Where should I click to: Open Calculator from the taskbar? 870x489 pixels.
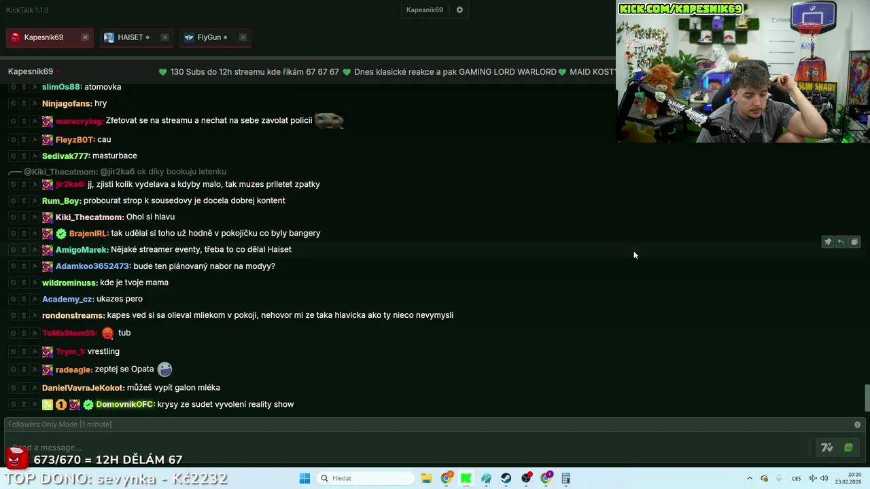565,478
